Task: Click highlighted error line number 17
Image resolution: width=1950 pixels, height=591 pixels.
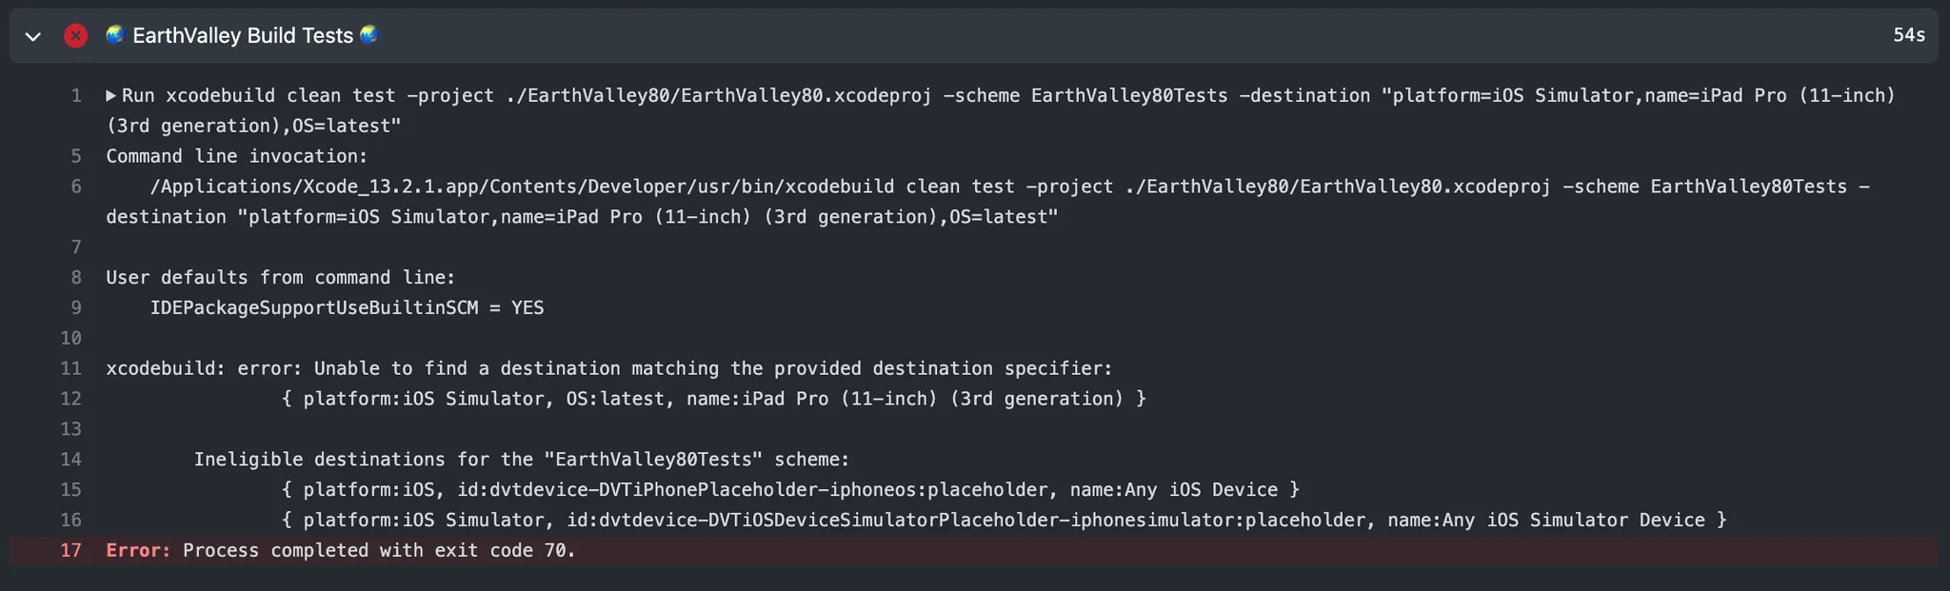Action: tap(71, 551)
